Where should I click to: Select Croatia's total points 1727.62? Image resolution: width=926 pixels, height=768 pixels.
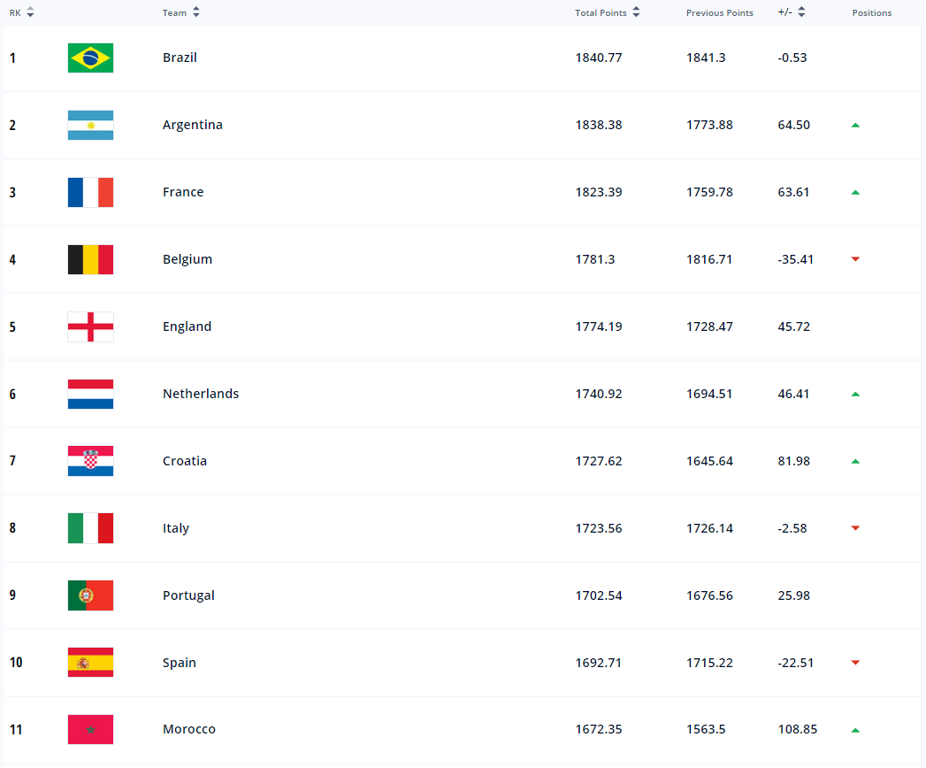point(598,461)
